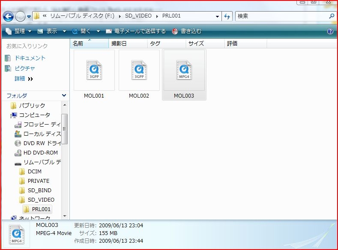Click into the 検索 search field

[281, 16]
